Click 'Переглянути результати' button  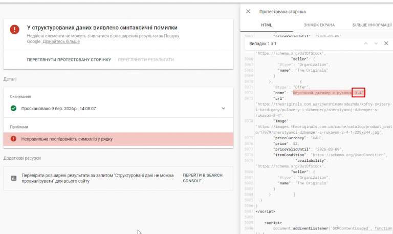(x=145, y=60)
